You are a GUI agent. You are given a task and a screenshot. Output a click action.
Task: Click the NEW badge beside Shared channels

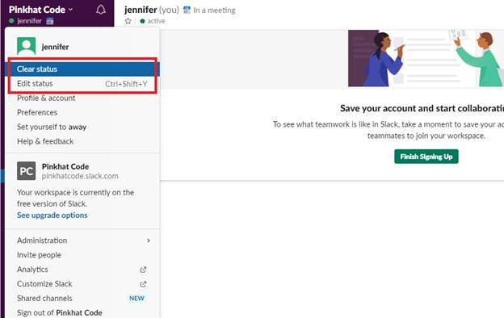click(x=136, y=299)
